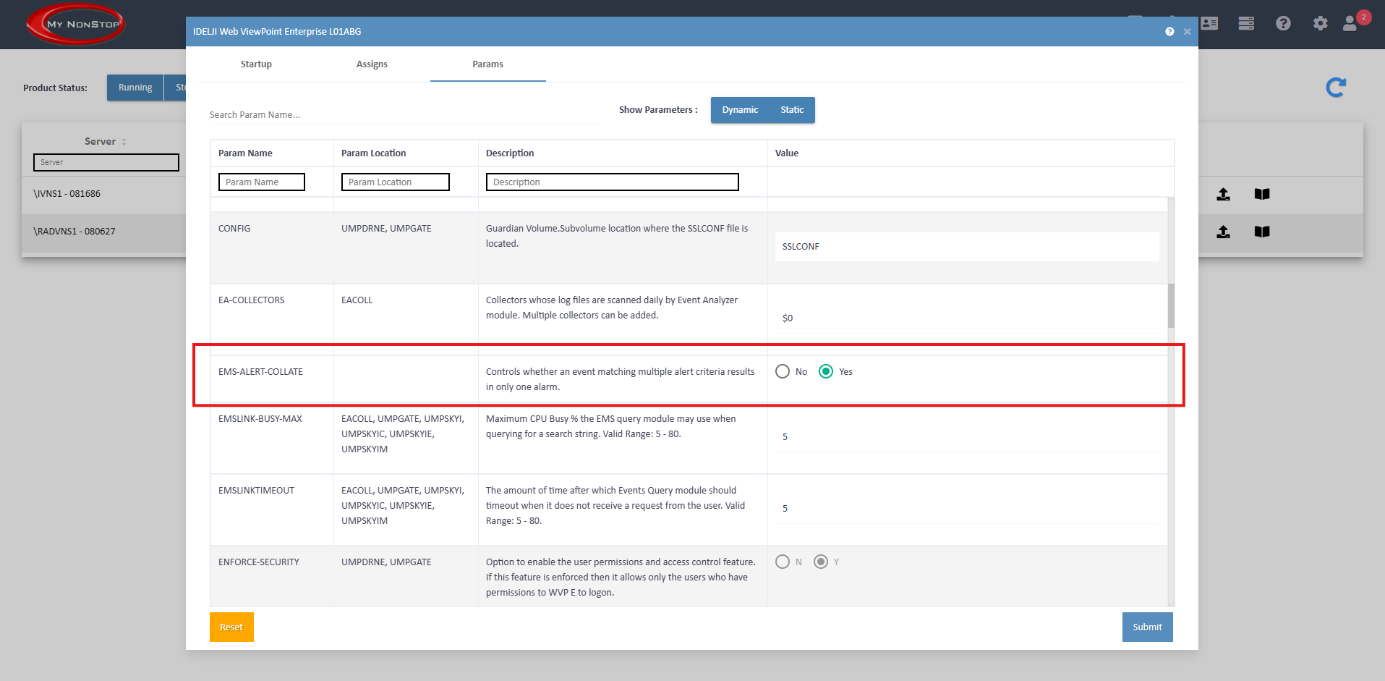Open the settings gear icon
Viewport: 1385px width, 681px height.
[1320, 24]
